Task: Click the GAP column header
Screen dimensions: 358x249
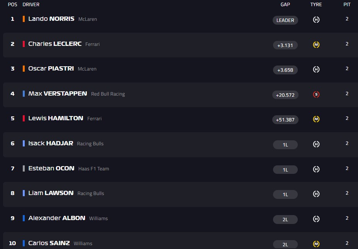Action: [285, 5]
